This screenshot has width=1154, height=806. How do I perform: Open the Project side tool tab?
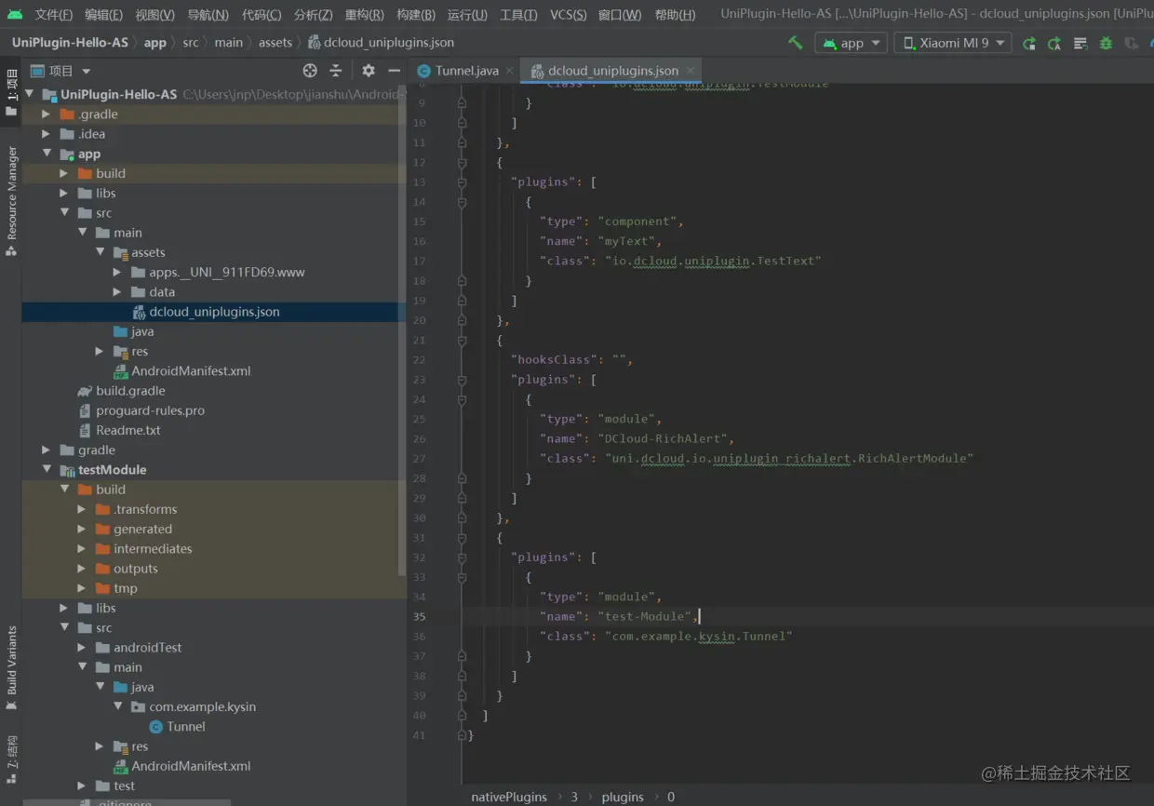11,93
